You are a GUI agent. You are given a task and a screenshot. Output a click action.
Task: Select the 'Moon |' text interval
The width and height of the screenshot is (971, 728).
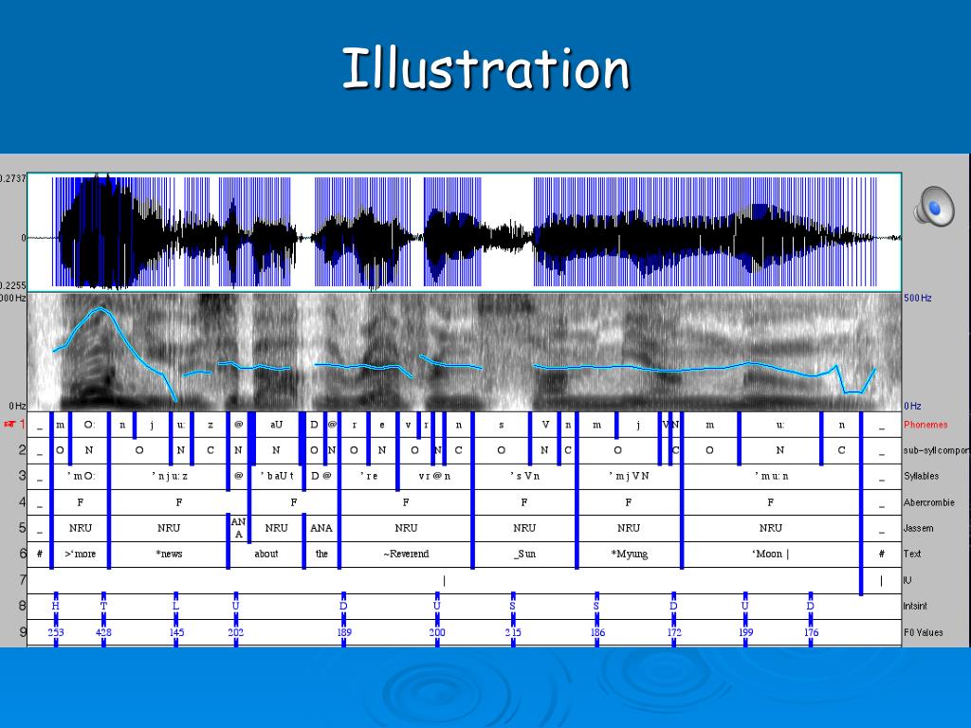pos(771,554)
